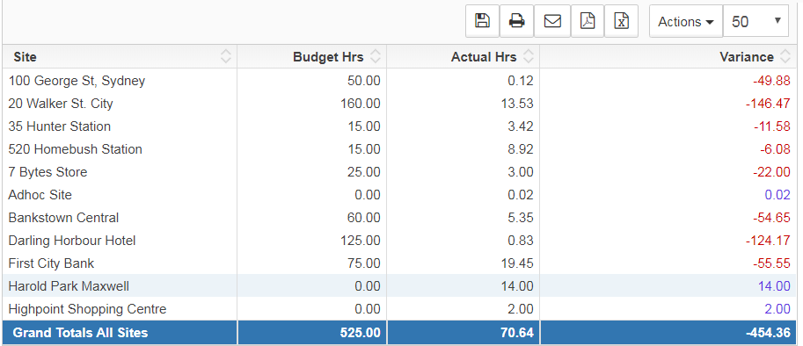
Task: Select First City Bank site
Action: [51, 263]
